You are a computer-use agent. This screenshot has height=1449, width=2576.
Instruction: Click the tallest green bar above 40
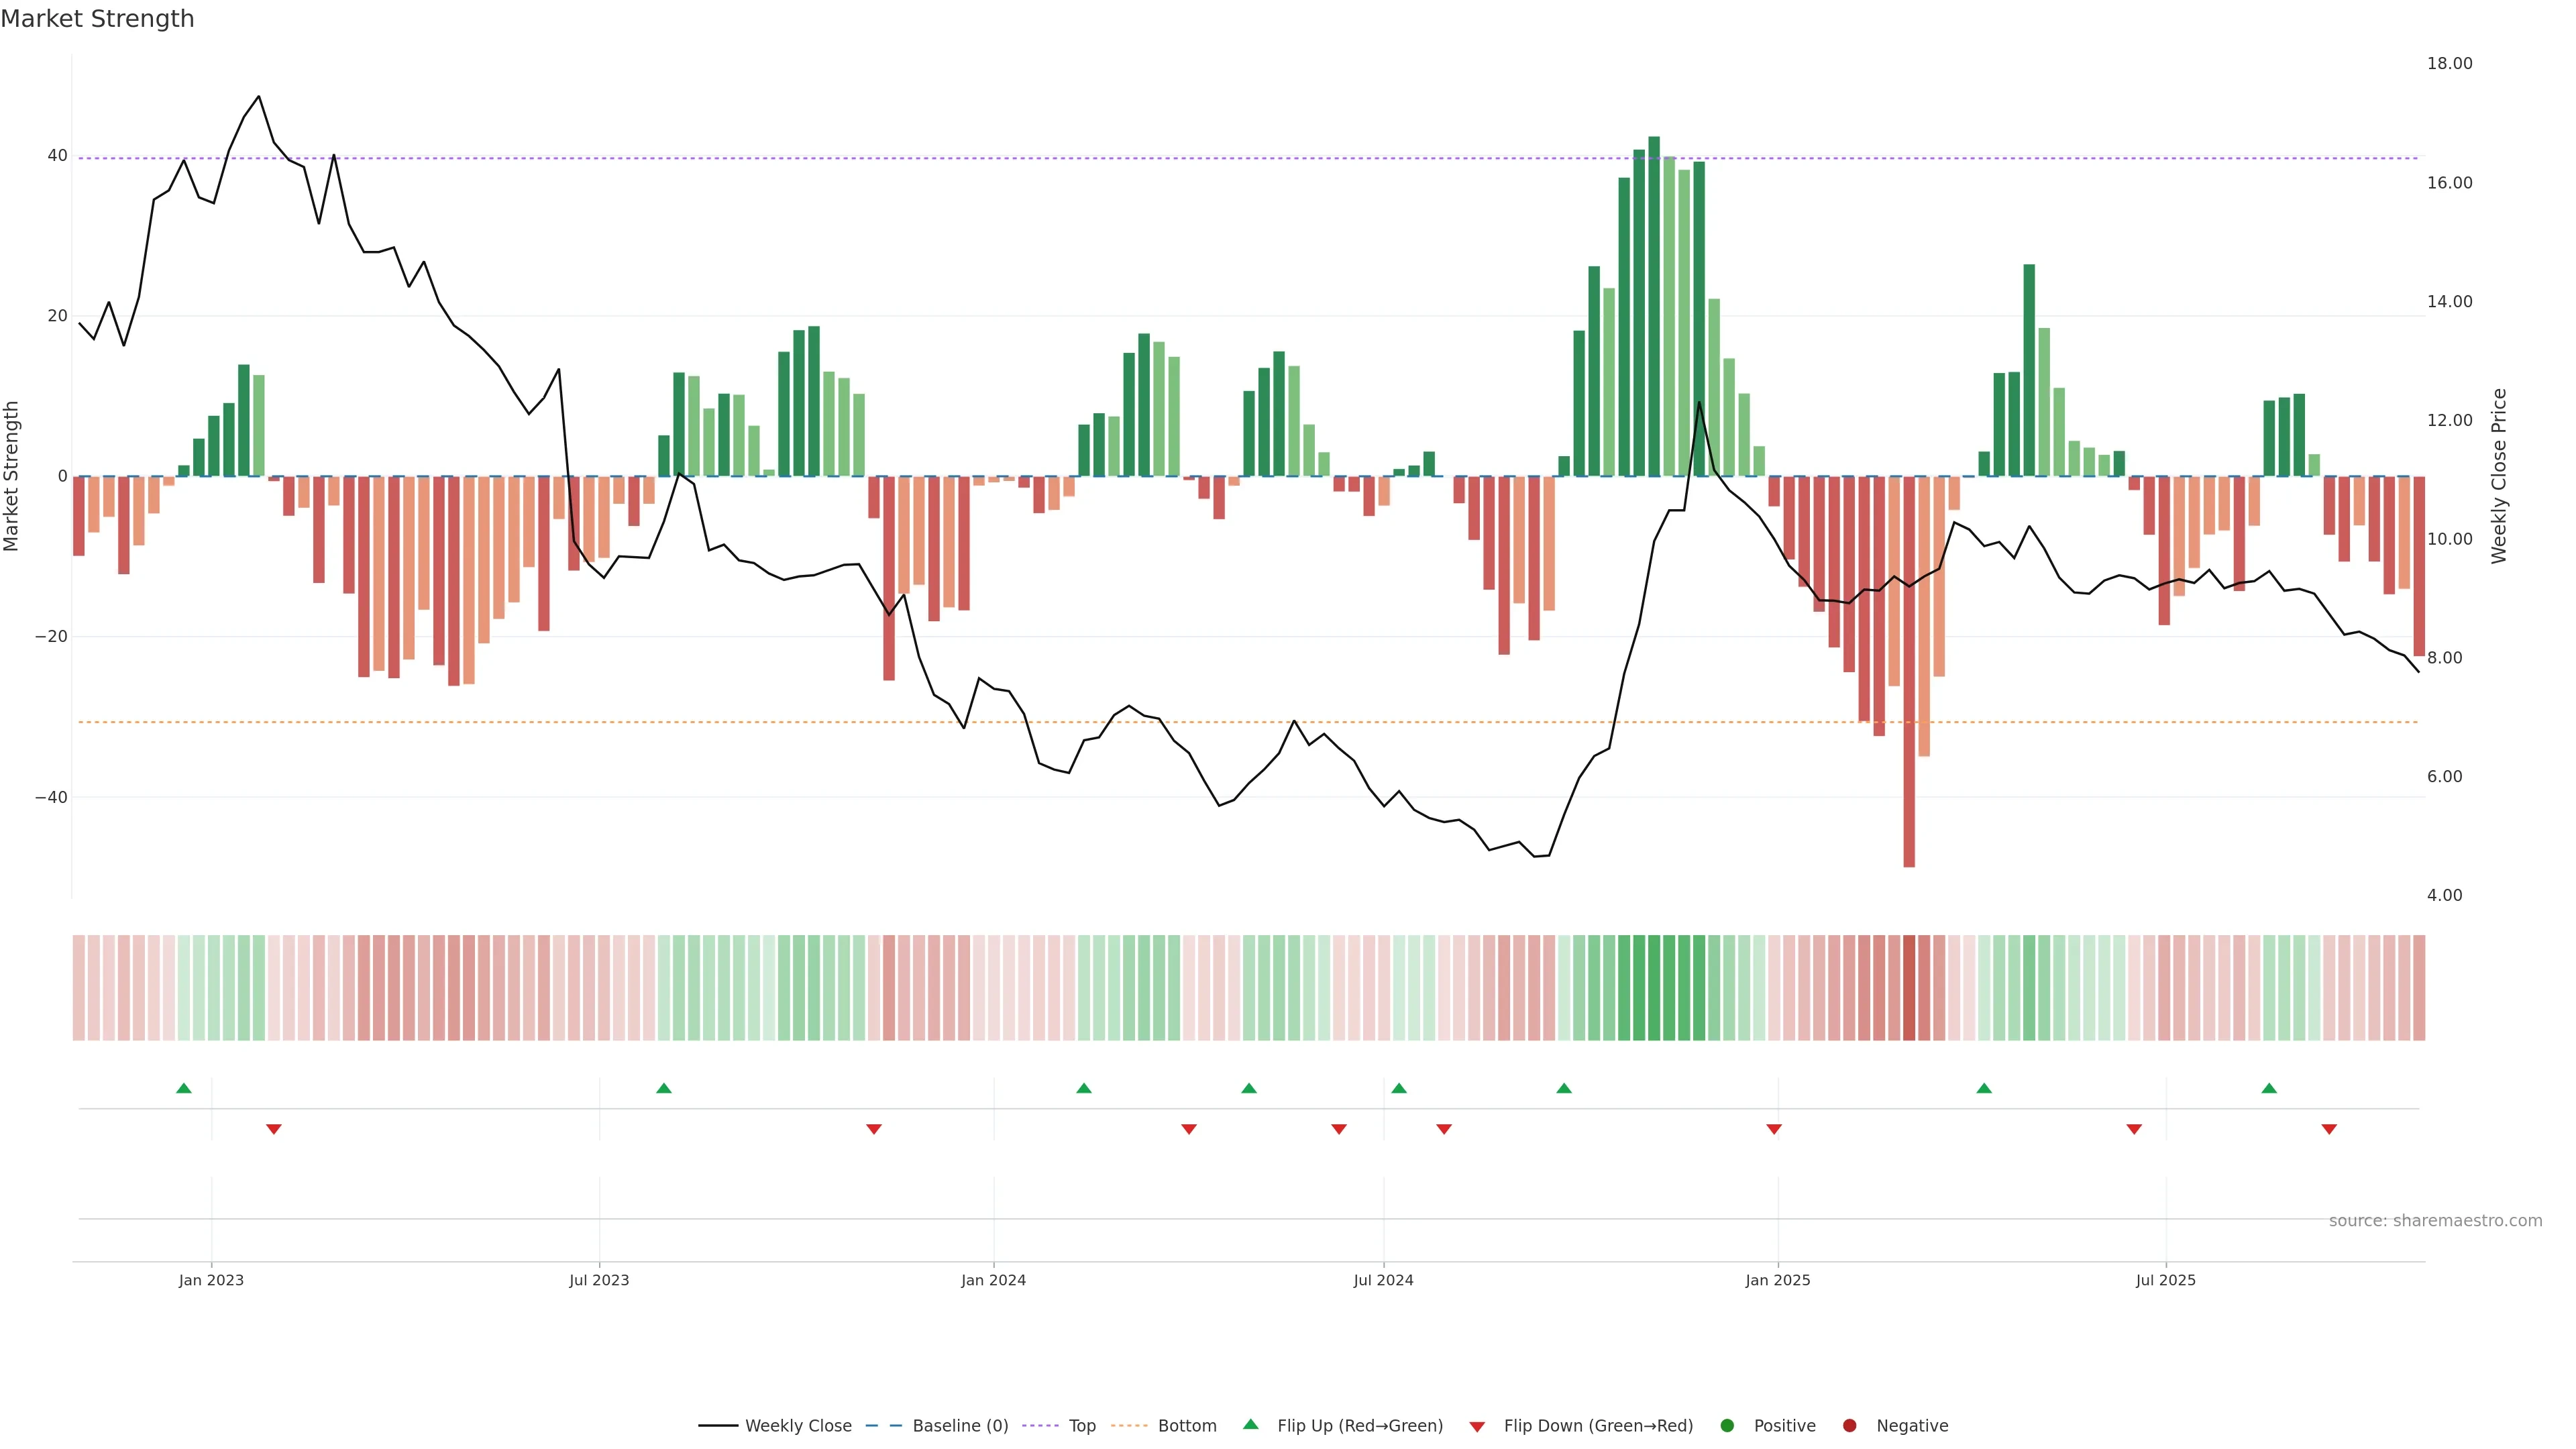(x=1654, y=300)
